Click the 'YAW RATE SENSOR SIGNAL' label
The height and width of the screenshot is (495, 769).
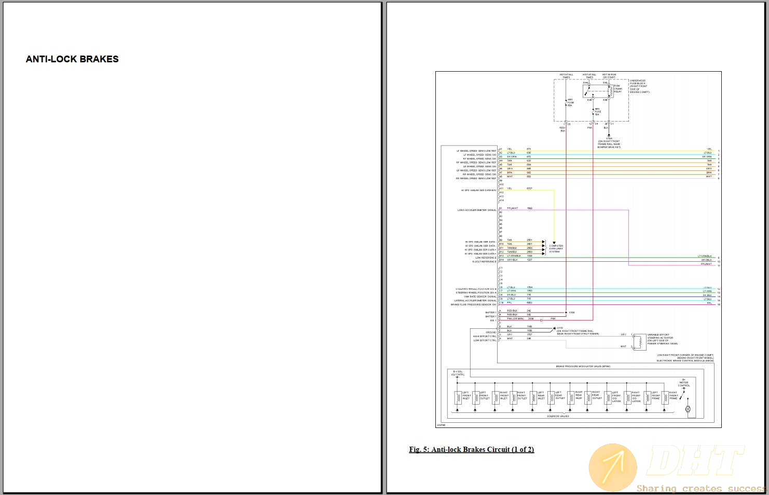pyautogui.click(x=480, y=297)
